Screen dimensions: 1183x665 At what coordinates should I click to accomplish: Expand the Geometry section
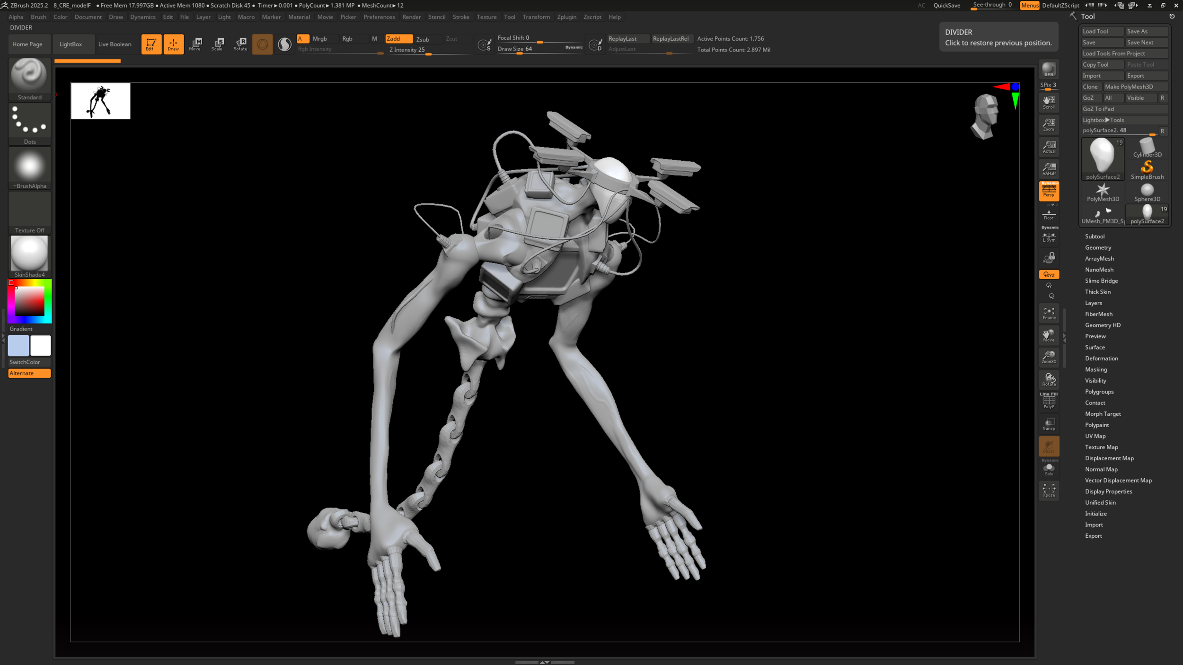coord(1098,247)
